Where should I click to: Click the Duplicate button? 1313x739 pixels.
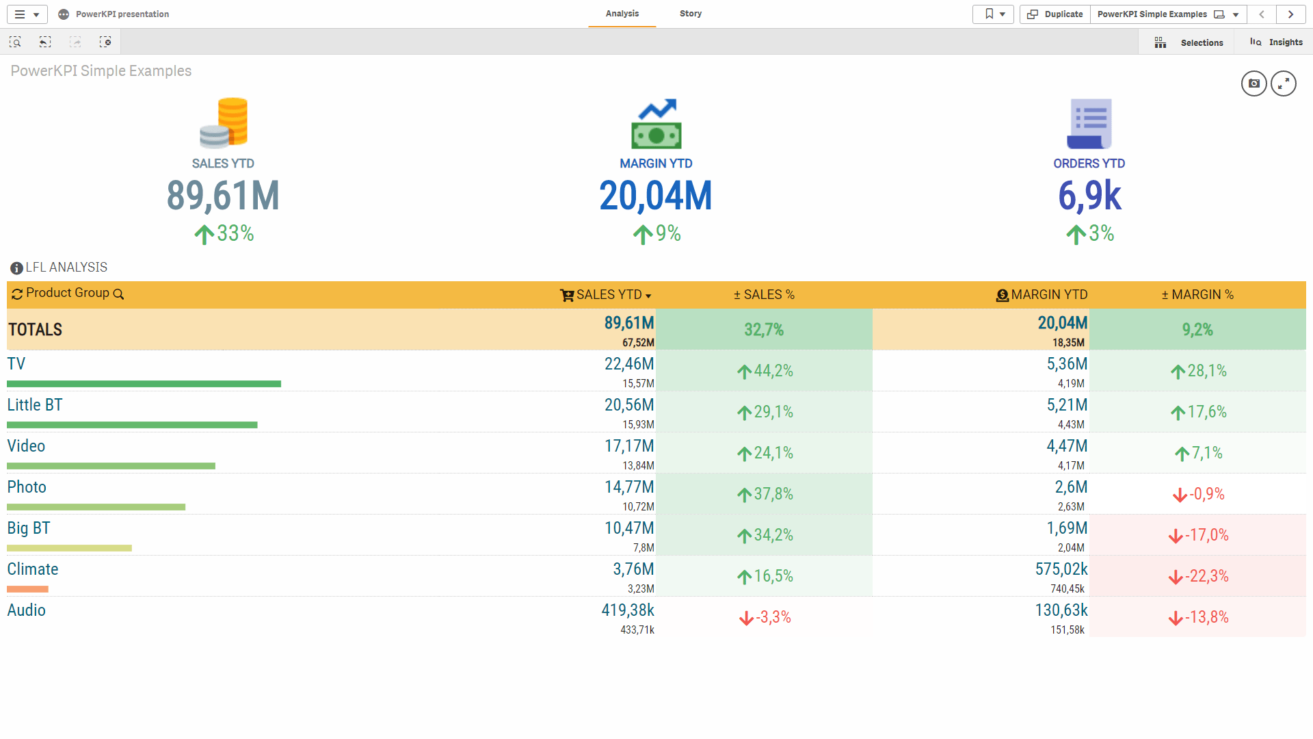coord(1055,14)
